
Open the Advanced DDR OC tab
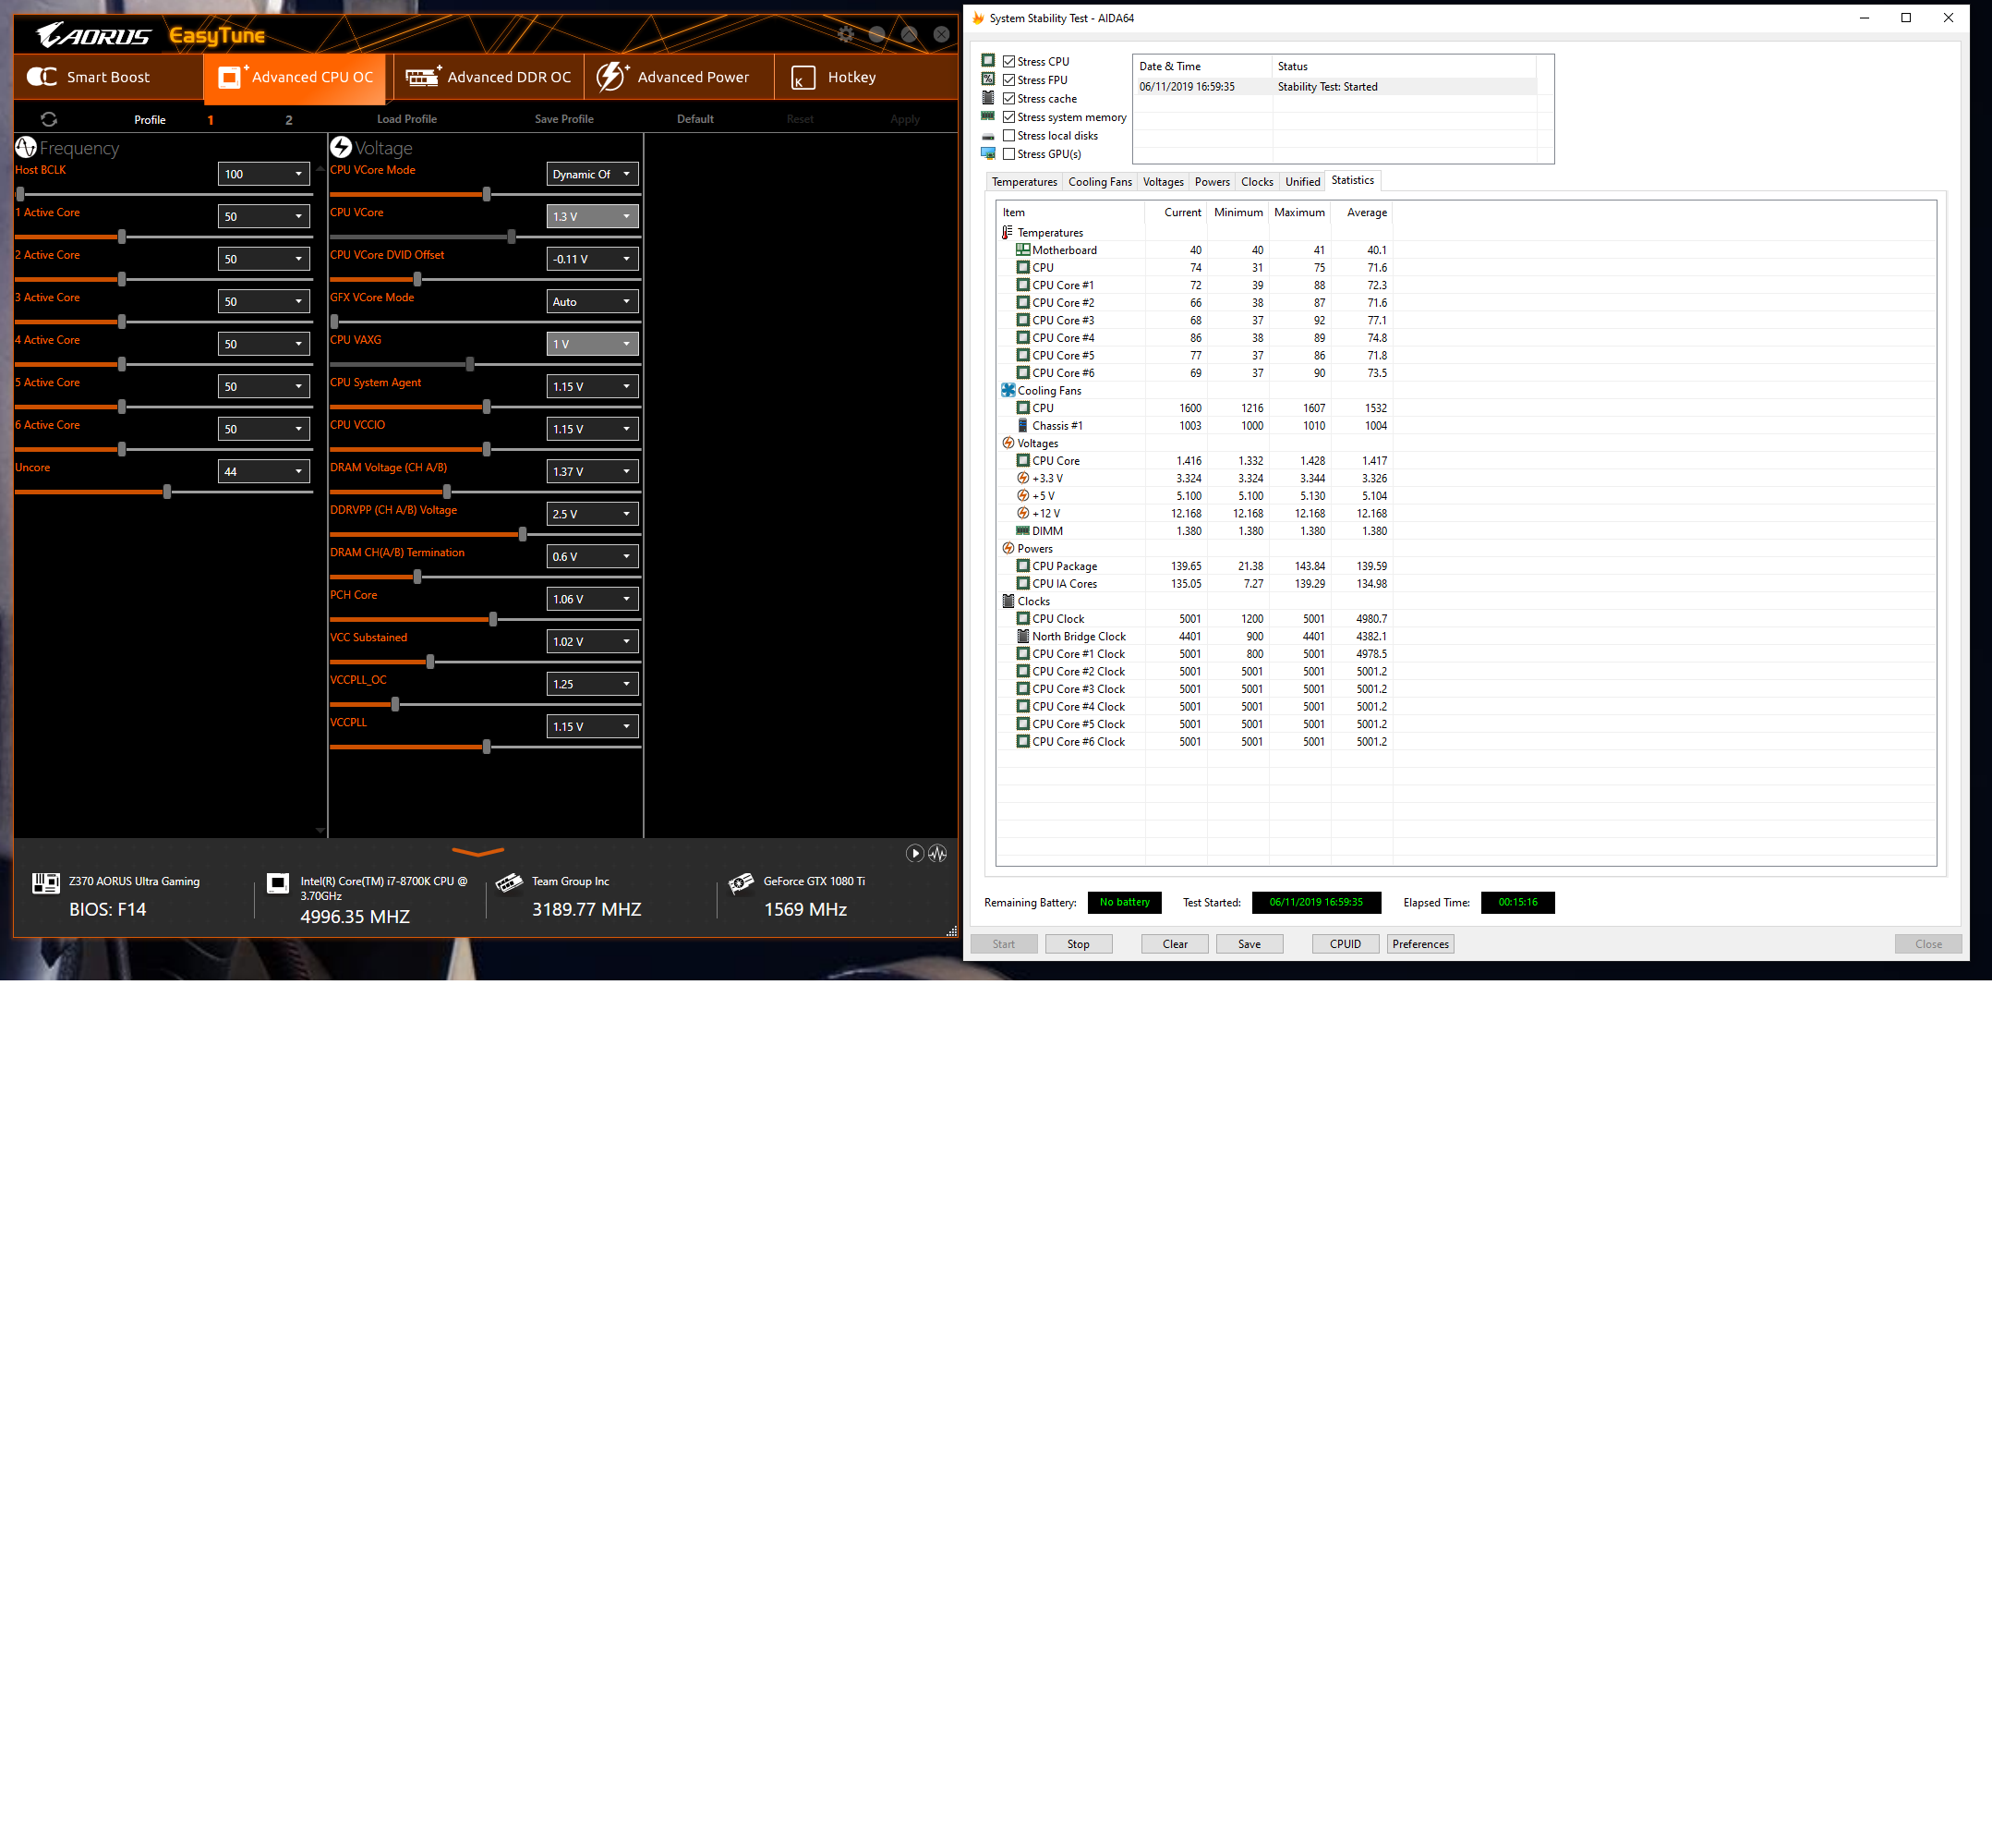click(489, 77)
